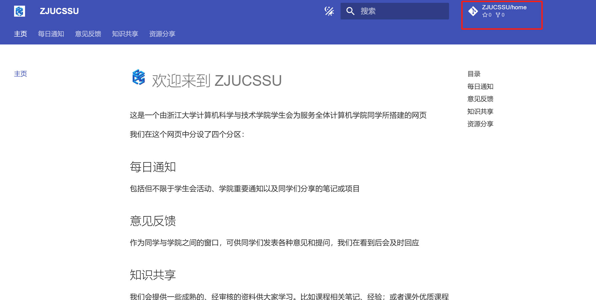
Task: Go to the 资源分享 navigation tab
Action: 162,34
